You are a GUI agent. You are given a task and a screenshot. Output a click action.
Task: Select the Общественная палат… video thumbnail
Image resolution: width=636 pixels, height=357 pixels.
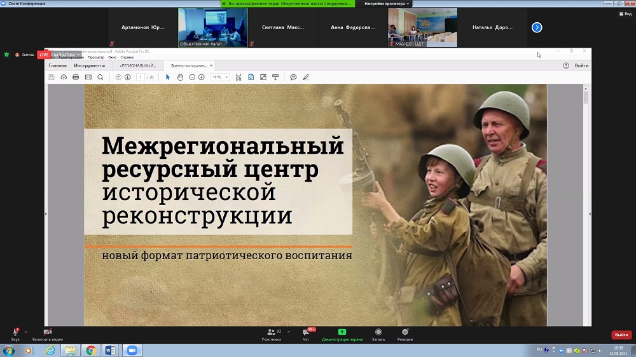(x=213, y=27)
